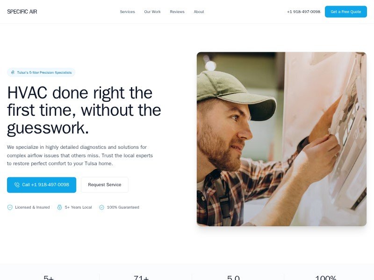The image size is (374, 280).
Task: Click the header phone number link
Action: (303, 12)
